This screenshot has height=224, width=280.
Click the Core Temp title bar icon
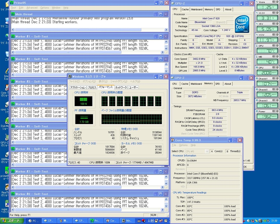[x=173, y=140]
